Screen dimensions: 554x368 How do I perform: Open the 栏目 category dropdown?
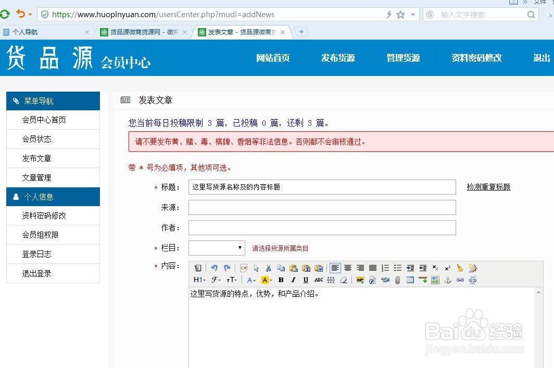(x=217, y=248)
